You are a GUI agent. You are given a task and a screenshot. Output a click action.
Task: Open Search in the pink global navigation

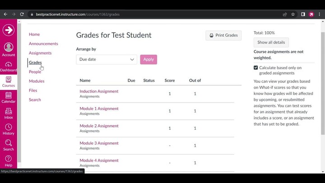(9, 145)
